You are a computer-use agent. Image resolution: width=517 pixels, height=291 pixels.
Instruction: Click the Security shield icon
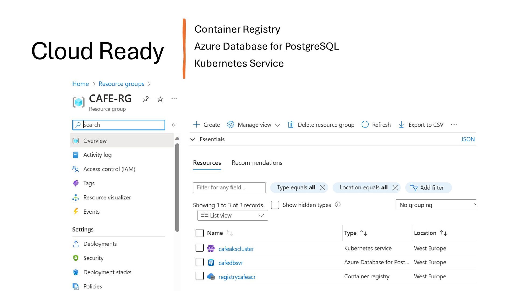click(76, 258)
